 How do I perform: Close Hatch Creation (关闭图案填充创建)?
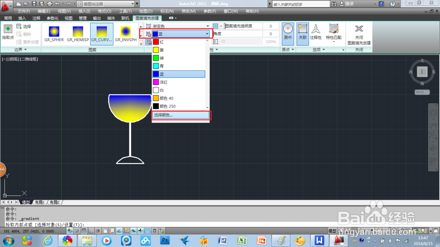[359, 34]
